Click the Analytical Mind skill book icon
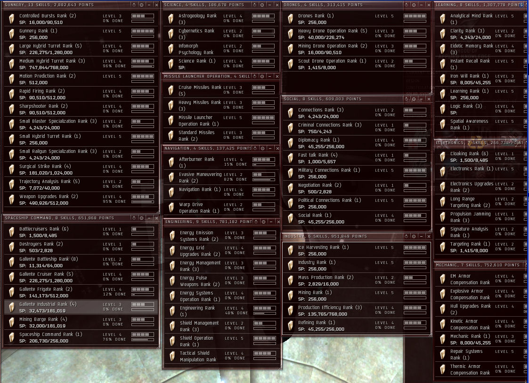 (x=443, y=19)
